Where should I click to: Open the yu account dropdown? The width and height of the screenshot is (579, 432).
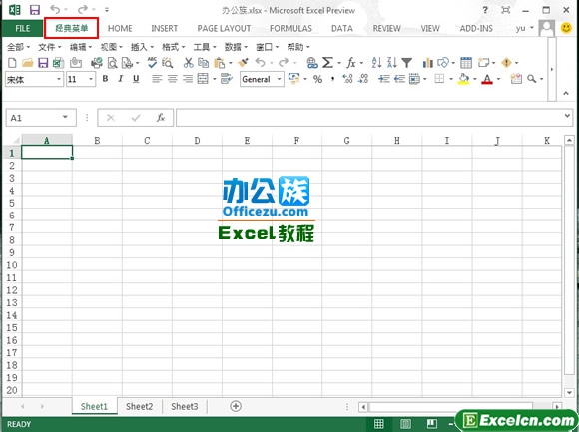pyautogui.click(x=525, y=28)
